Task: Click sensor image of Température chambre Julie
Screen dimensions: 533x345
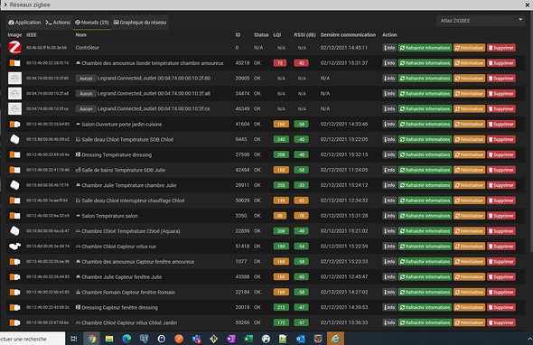Action: point(14,185)
